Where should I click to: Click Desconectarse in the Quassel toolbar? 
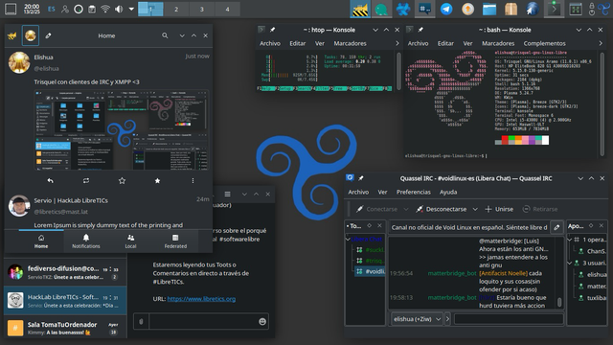point(441,209)
